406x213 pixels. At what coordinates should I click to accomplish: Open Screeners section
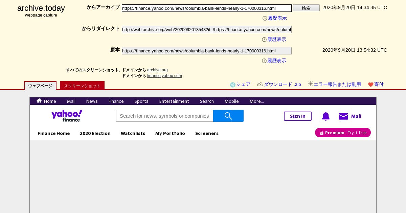(x=207, y=133)
